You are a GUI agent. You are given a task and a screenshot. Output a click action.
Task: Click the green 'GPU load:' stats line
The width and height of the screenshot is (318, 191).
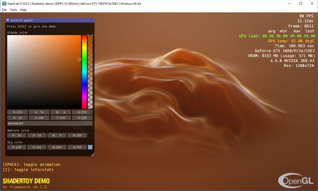(x=277, y=36)
